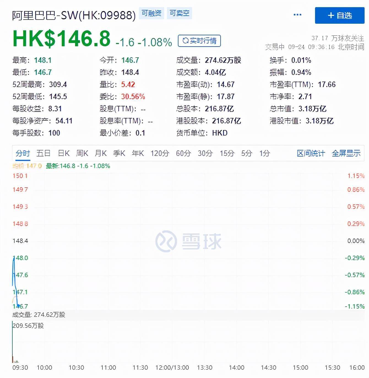Viewport: 369px width, 378px height.
Task: Open the 季K chart view
Action: [119, 153]
